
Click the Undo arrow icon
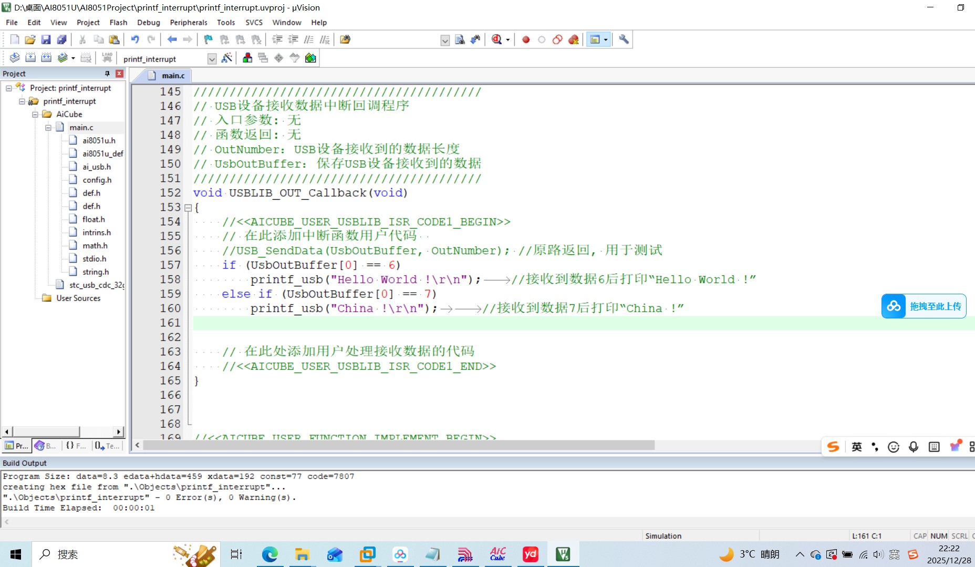point(135,39)
